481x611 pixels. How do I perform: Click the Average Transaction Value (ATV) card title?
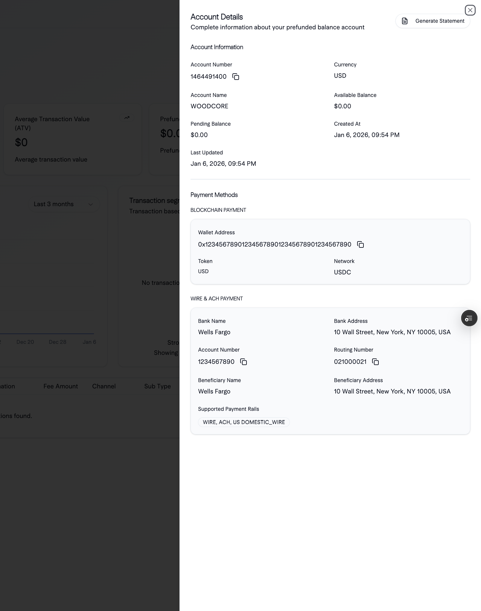(x=52, y=123)
